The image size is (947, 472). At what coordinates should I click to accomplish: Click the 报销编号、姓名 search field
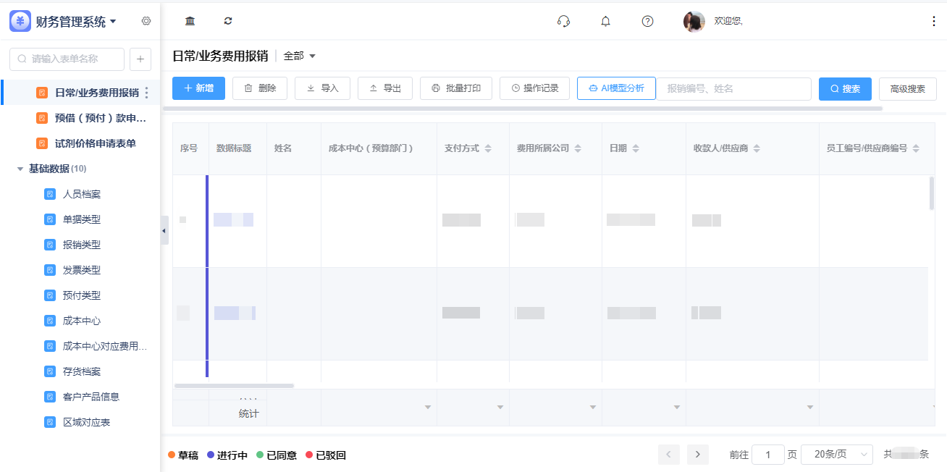(734, 88)
